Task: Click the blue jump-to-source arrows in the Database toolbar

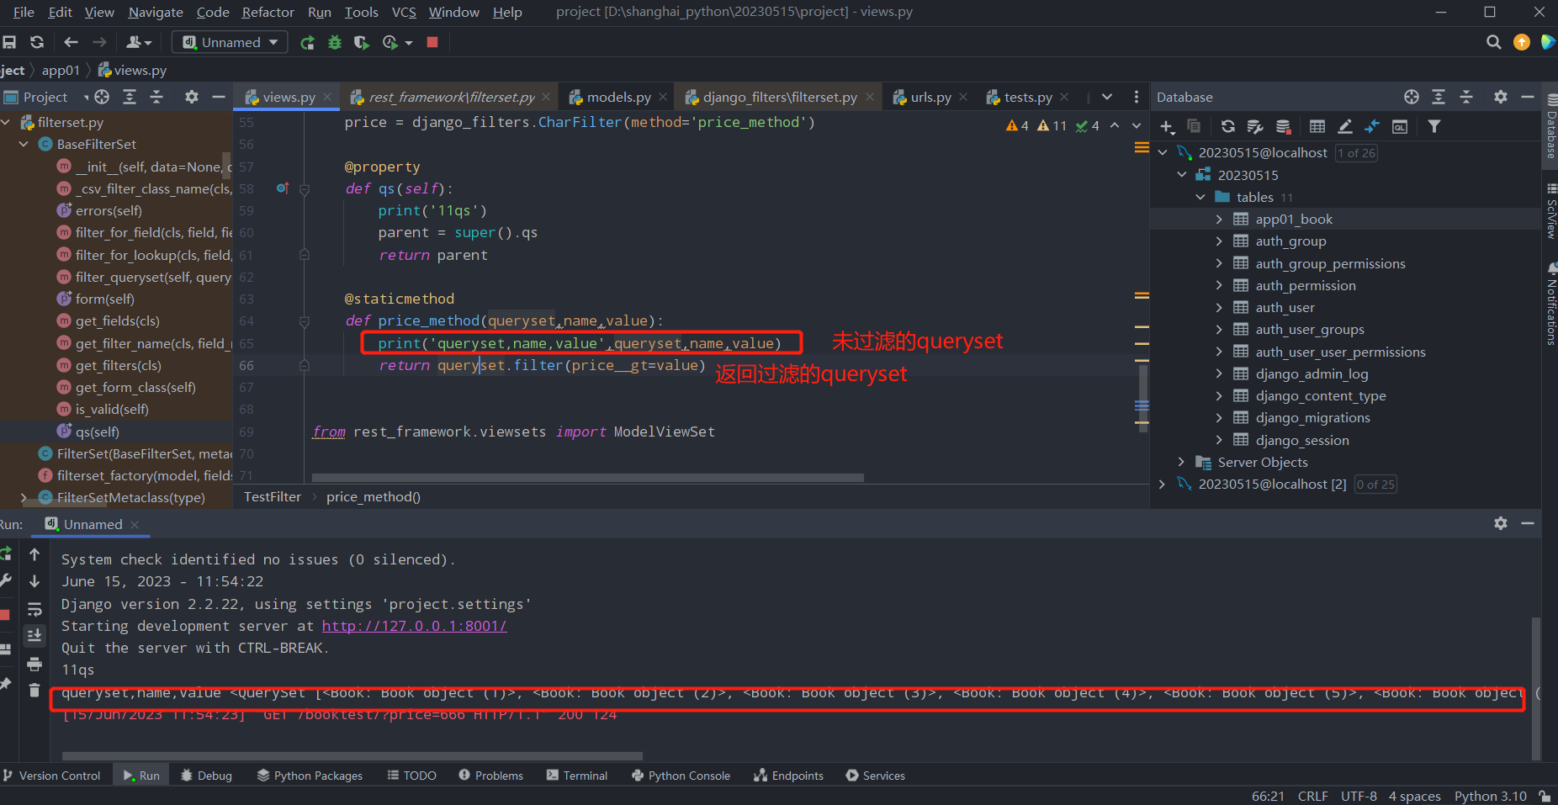Action: (x=1372, y=126)
